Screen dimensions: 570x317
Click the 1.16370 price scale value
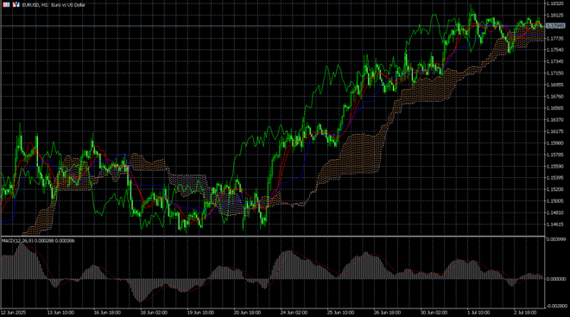(555, 120)
